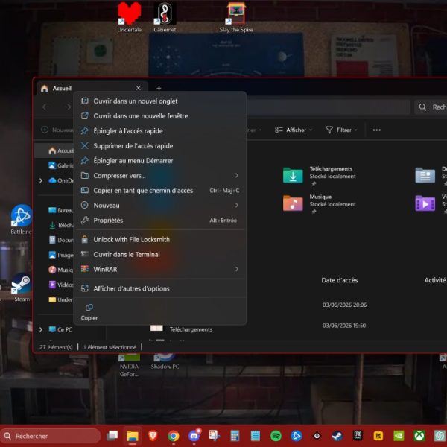Open the Téléchargements folder tile

320,176
